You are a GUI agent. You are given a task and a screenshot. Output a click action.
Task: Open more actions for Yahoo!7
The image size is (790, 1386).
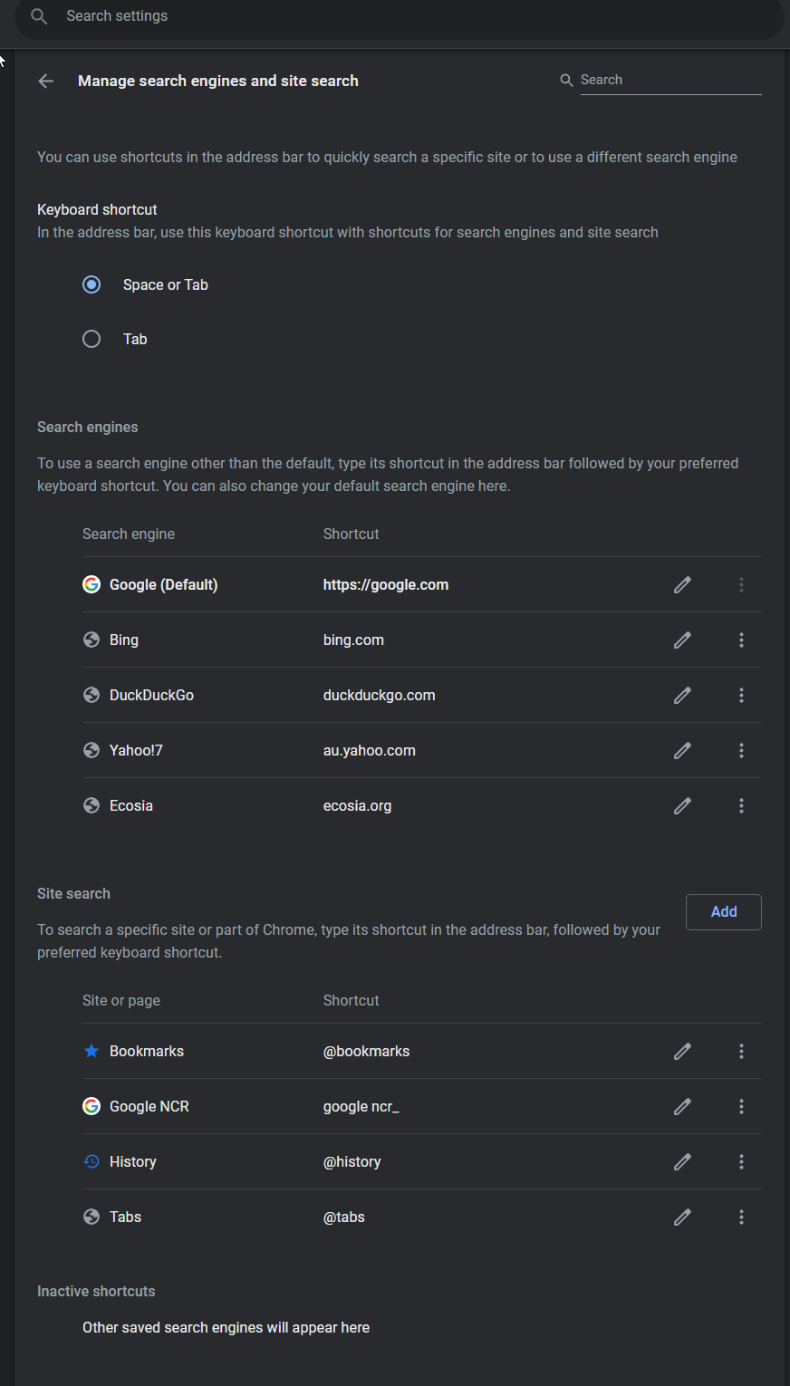(741, 751)
